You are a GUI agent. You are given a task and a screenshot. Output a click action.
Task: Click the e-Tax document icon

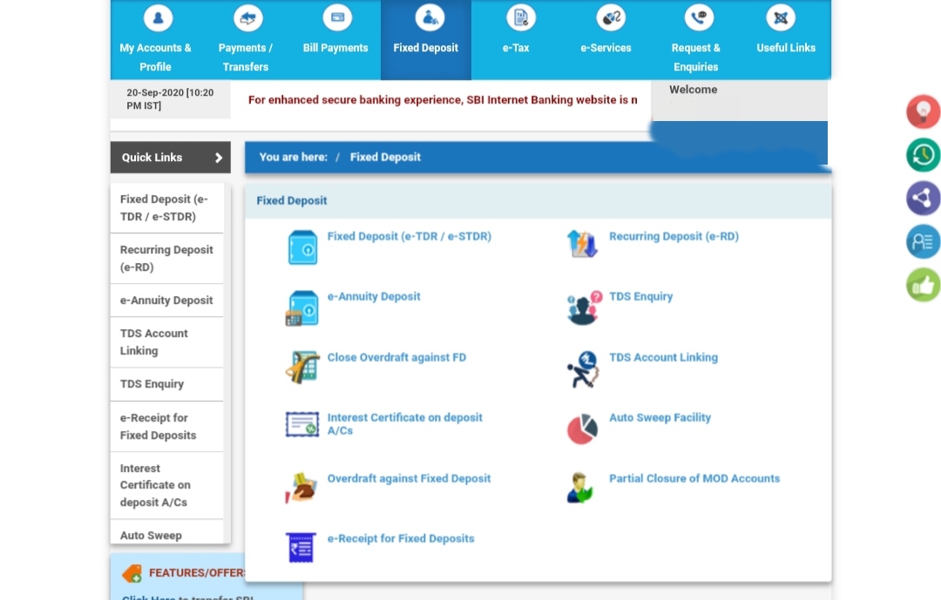pyautogui.click(x=520, y=18)
